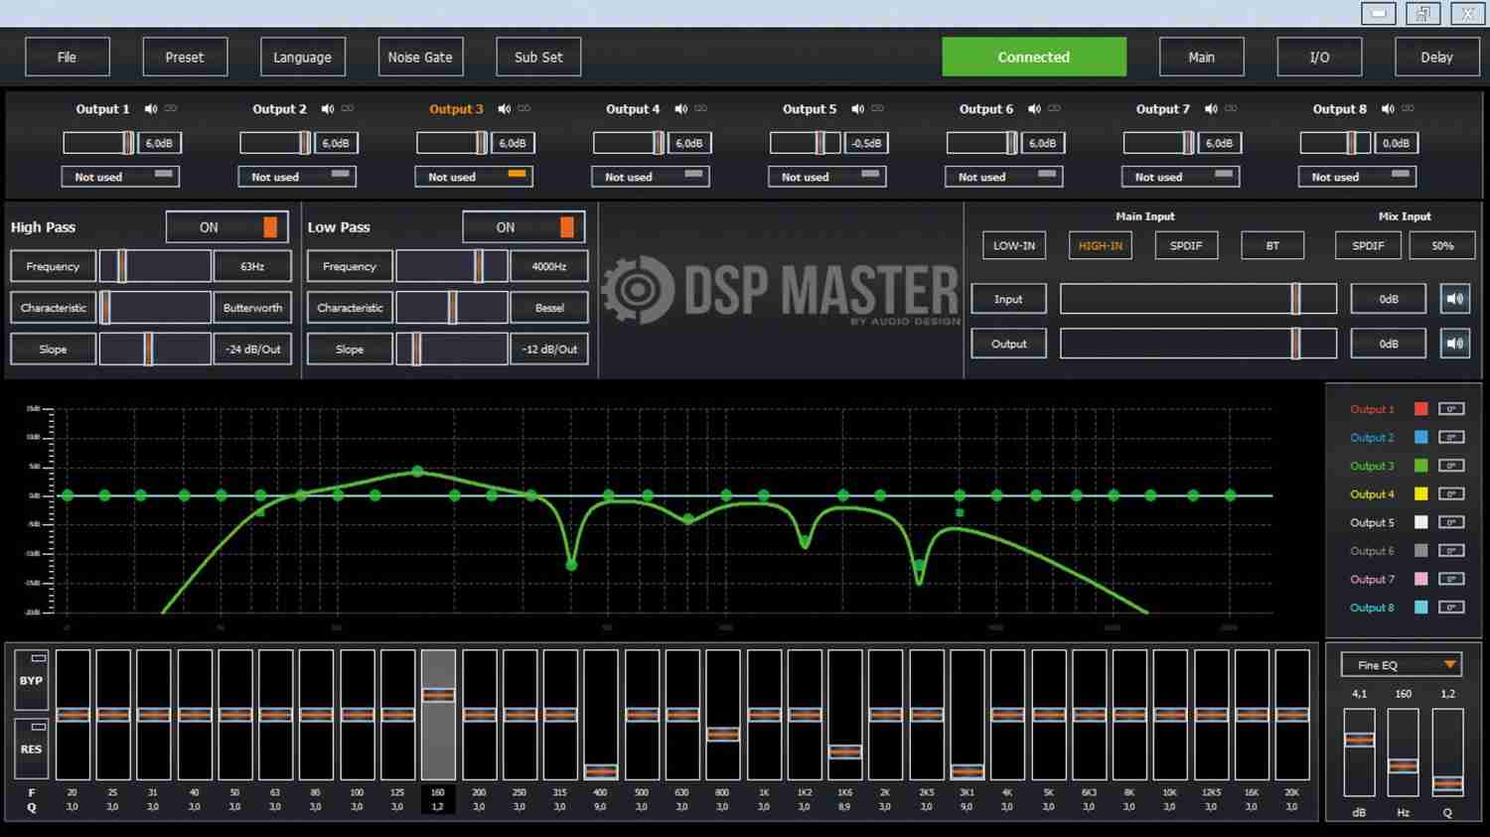Toggle the RES reset EQ button
This screenshot has height=837, width=1490.
coord(32,748)
